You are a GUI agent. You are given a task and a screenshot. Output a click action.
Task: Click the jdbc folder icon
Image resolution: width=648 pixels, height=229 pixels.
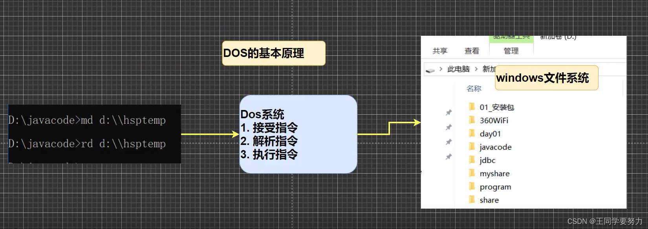[x=472, y=160]
